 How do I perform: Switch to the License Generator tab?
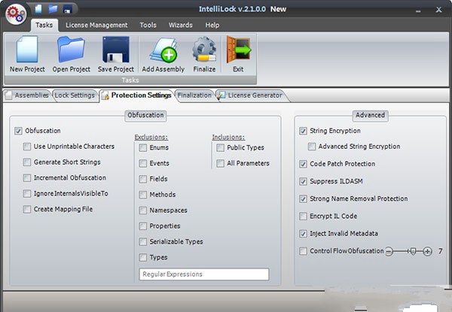click(x=251, y=95)
